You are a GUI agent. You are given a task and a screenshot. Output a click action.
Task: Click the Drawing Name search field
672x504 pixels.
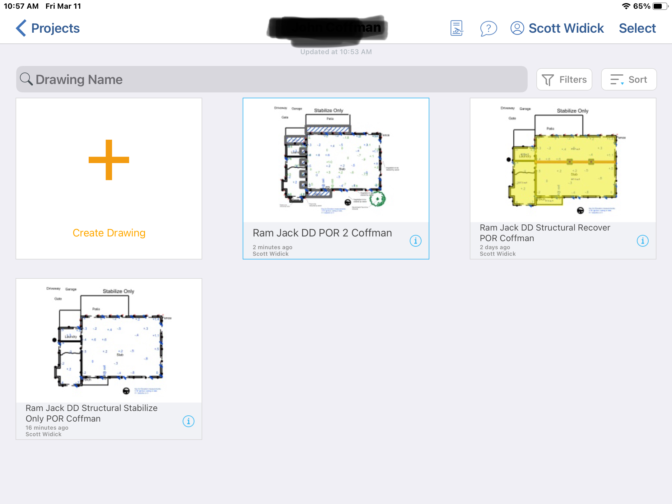point(272,79)
